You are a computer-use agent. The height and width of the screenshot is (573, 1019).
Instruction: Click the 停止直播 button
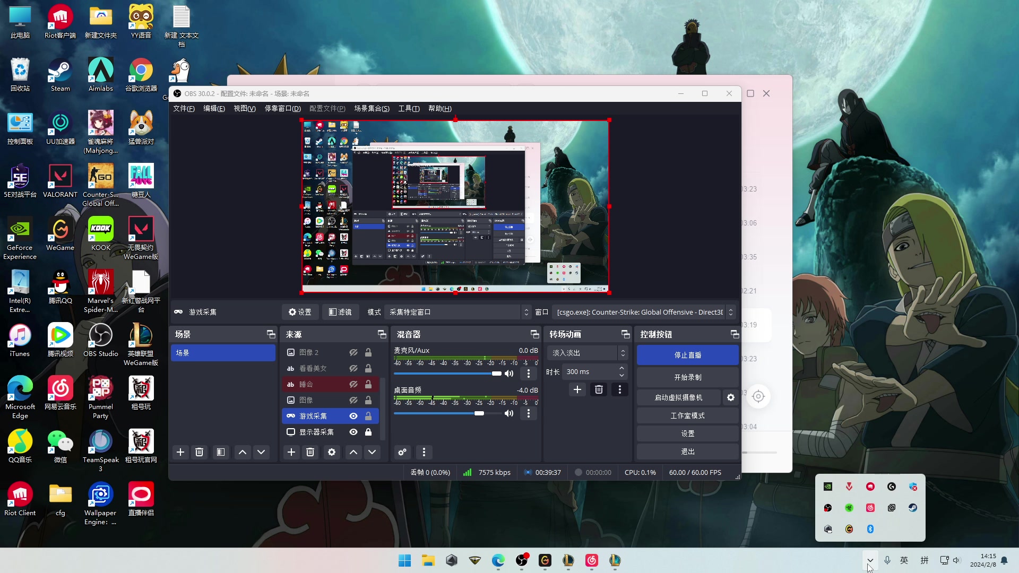coord(688,355)
